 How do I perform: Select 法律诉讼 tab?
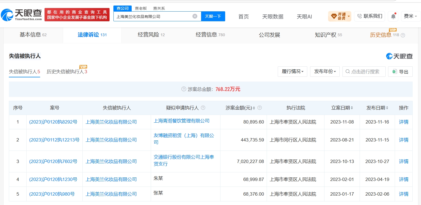pos(92,35)
